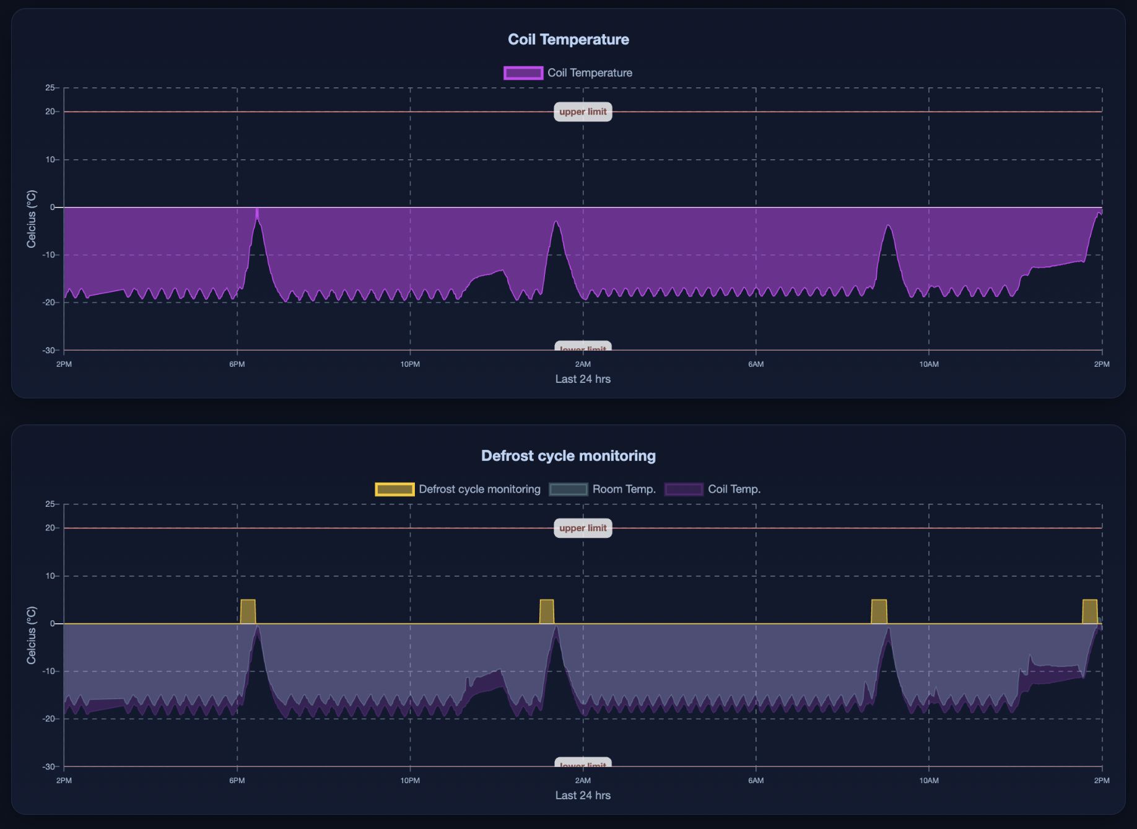Toggle the Coil Temp. series in lower chart

pyautogui.click(x=733, y=489)
